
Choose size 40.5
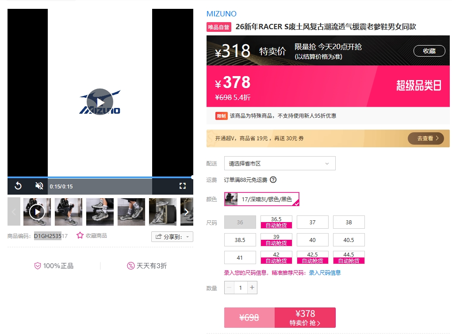(x=349, y=240)
